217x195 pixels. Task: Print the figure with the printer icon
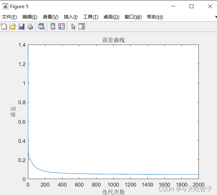pos(30,26)
